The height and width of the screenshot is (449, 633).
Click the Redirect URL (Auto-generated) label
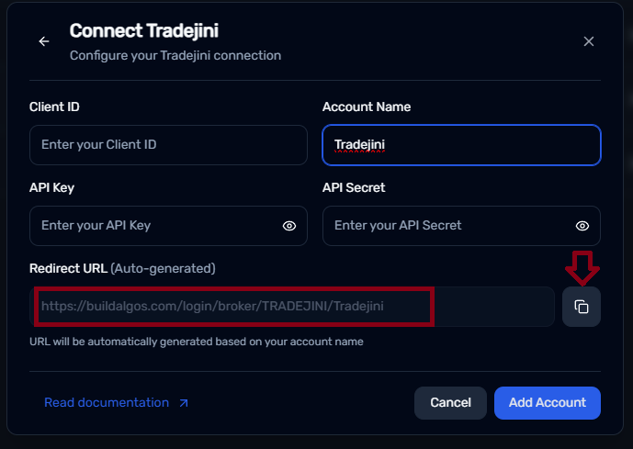click(122, 268)
